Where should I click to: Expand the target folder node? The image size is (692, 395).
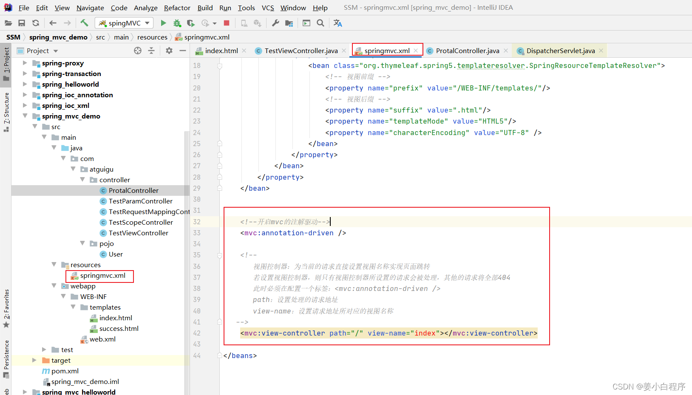(x=34, y=360)
